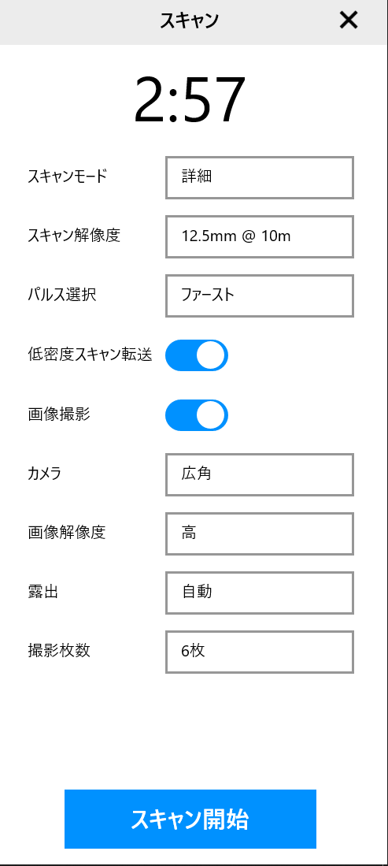Open the 撮影枚数 dropdown showing 6枚
The image size is (388, 866).
tap(260, 652)
